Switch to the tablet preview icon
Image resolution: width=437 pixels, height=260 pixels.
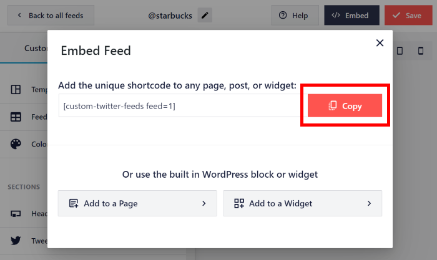(401, 51)
